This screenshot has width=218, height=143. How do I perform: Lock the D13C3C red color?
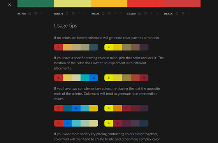click(x=177, y=13)
